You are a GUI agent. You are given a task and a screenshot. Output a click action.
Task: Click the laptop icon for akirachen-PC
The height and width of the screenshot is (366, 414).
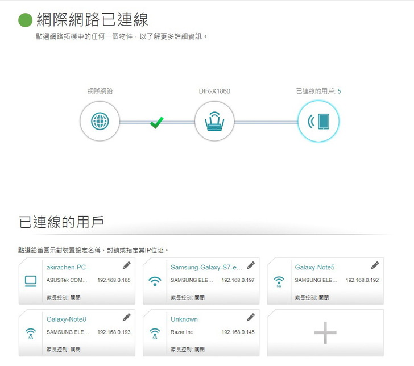click(31, 281)
